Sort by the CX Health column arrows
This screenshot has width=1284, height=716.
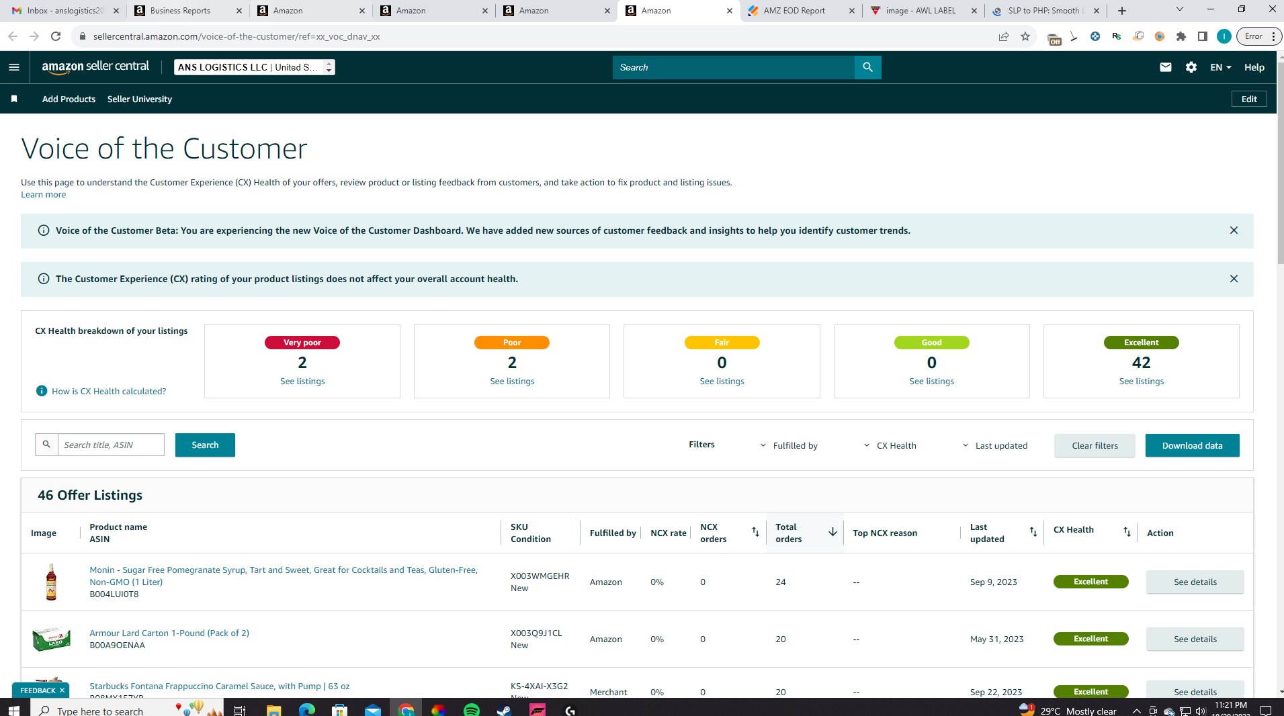pyautogui.click(x=1127, y=532)
